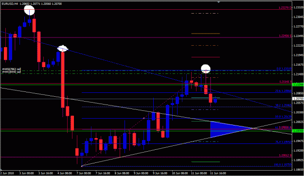
Task: Click the 1.19475 price scale value
Action: [x=298, y=141]
